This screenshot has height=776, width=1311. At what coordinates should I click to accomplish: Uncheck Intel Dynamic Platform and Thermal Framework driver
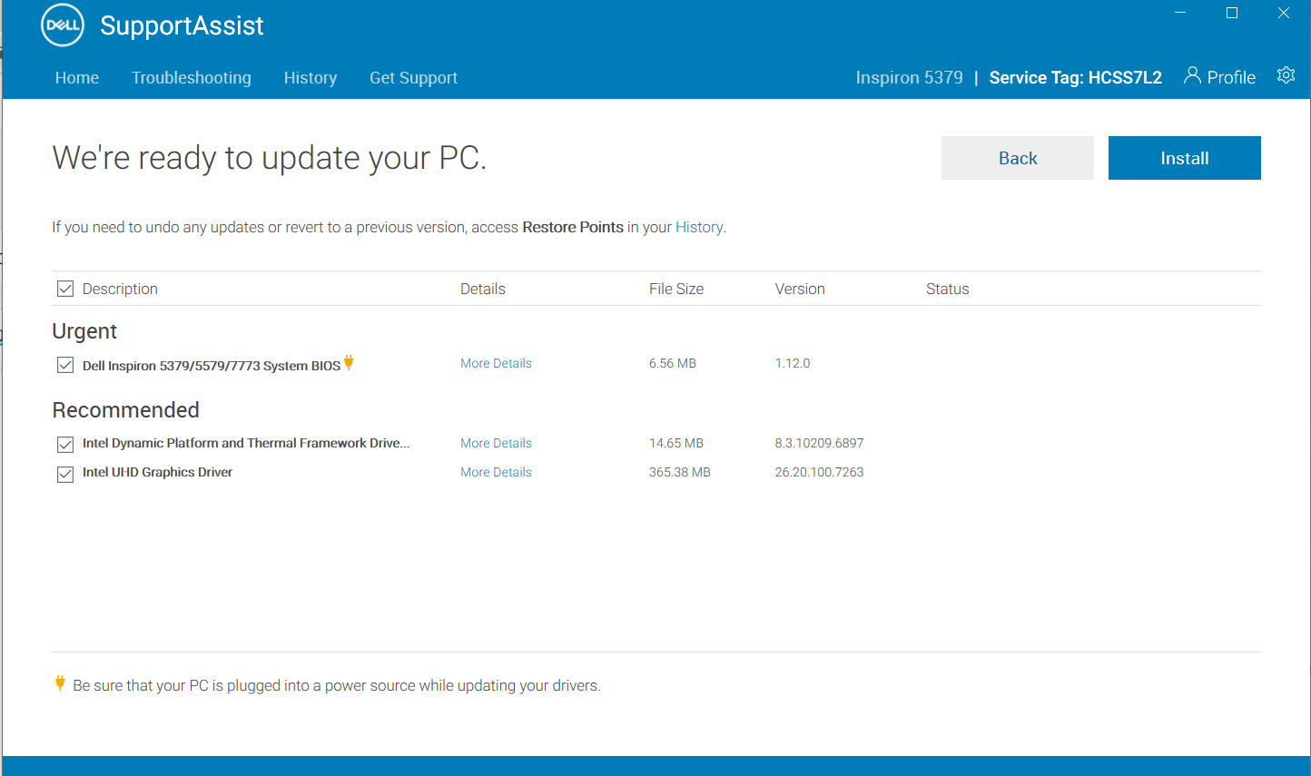tap(65, 445)
